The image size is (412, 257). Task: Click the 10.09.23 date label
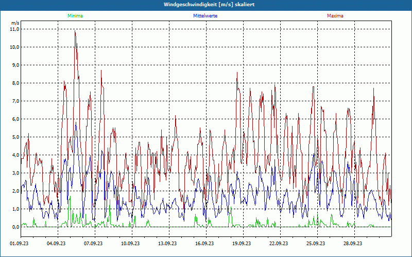(x=130, y=243)
